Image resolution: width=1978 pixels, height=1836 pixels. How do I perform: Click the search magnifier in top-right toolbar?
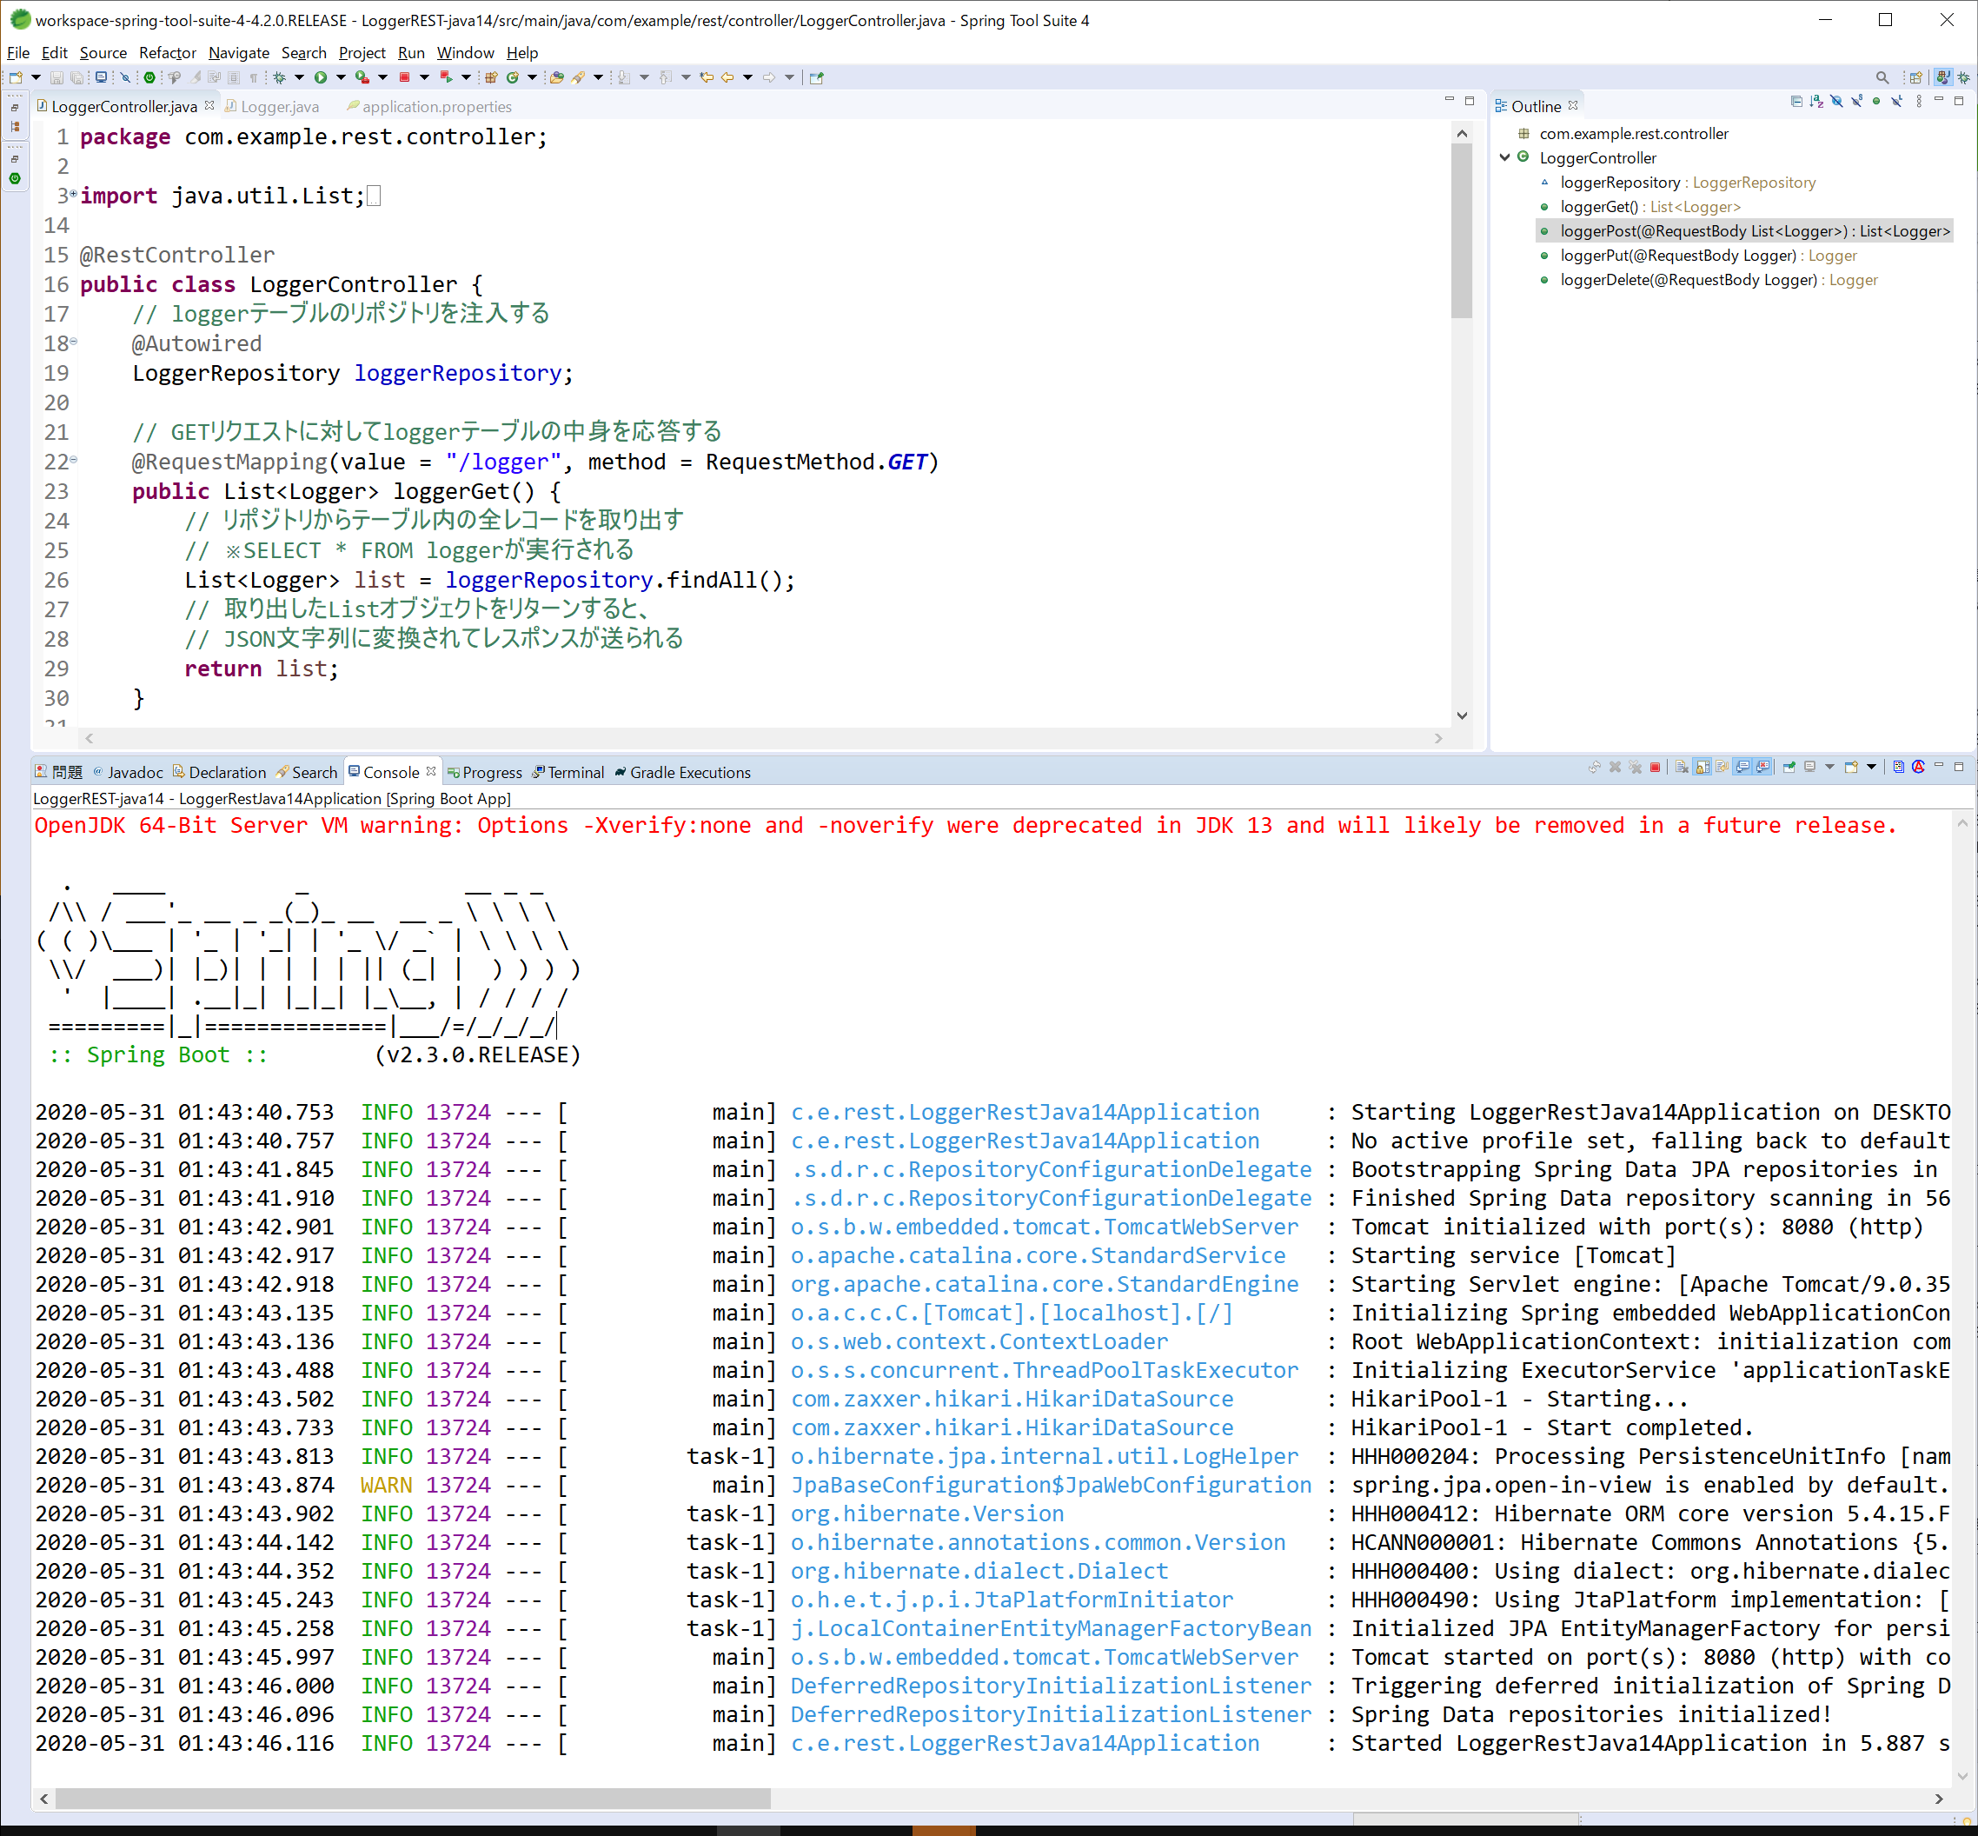[1882, 76]
